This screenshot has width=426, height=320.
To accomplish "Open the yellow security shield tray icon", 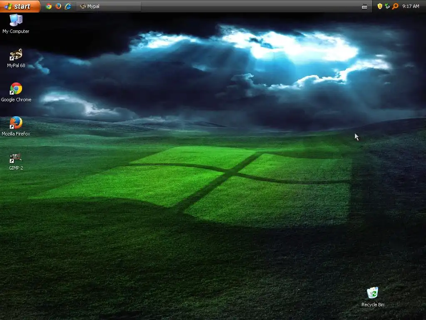I will coord(380,6).
